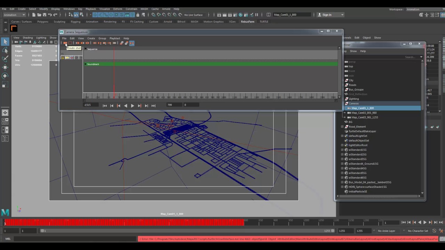This screenshot has height=250, width=445.
Task: Expand the Soundtrack track triangle
Action: [x=86, y=64]
